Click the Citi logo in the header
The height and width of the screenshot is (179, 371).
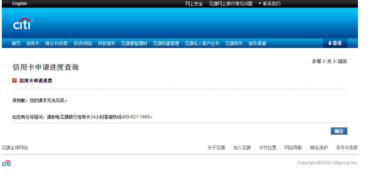[x=23, y=24]
